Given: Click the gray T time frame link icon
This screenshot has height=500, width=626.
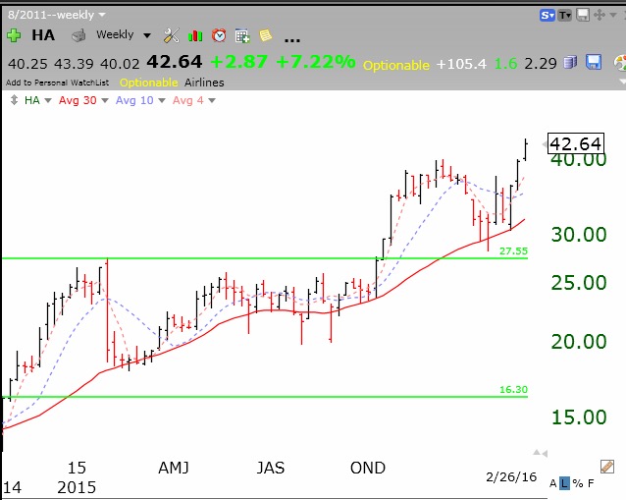Looking at the screenshot, I should (x=564, y=16).
